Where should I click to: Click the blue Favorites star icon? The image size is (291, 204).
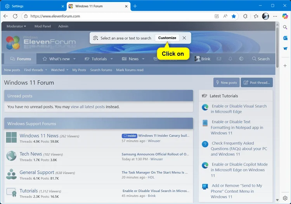click(234, 16)
